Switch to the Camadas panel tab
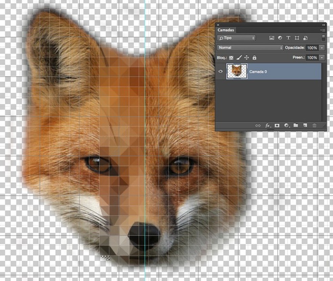Viewport: 333px width, 281px height. pos(225,30)
